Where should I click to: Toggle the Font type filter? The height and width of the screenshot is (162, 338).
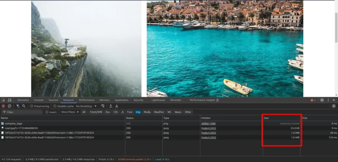point(130,112)
